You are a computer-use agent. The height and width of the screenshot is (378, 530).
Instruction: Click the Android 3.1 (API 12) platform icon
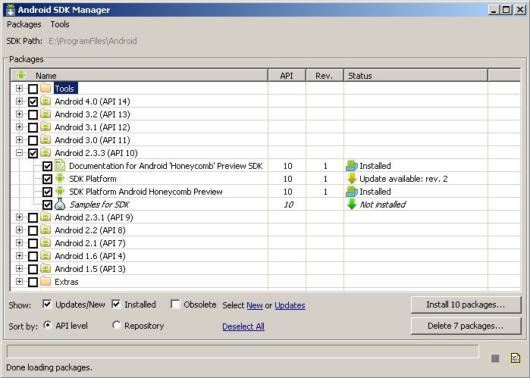point(45,127)
